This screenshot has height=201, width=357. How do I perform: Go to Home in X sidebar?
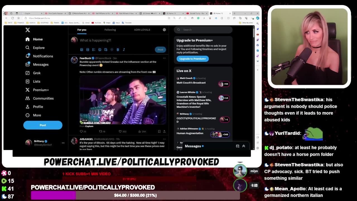click(x=34, y=39)
